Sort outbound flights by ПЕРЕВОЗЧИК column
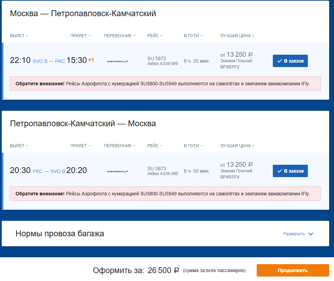The height and width of the screenshot is (281, 334). pyautogui.click(x=120, y=36)
